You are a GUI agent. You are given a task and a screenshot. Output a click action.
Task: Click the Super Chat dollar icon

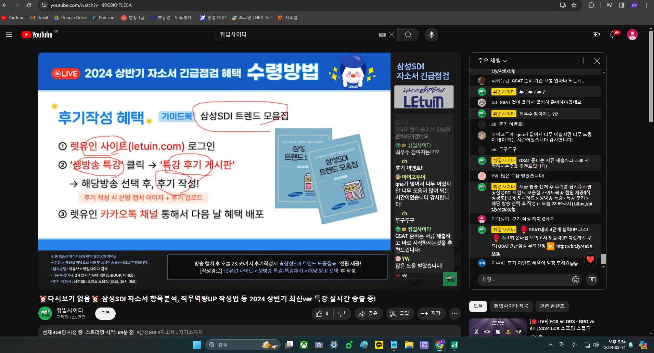pos(592,280)
